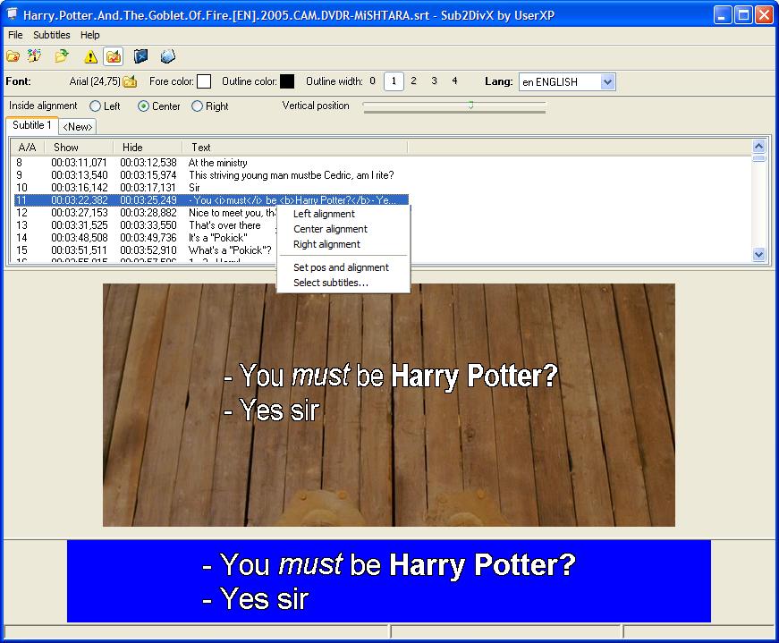Open the <New> subtitle tab
The image size is (779, 643).
(78, 127)
